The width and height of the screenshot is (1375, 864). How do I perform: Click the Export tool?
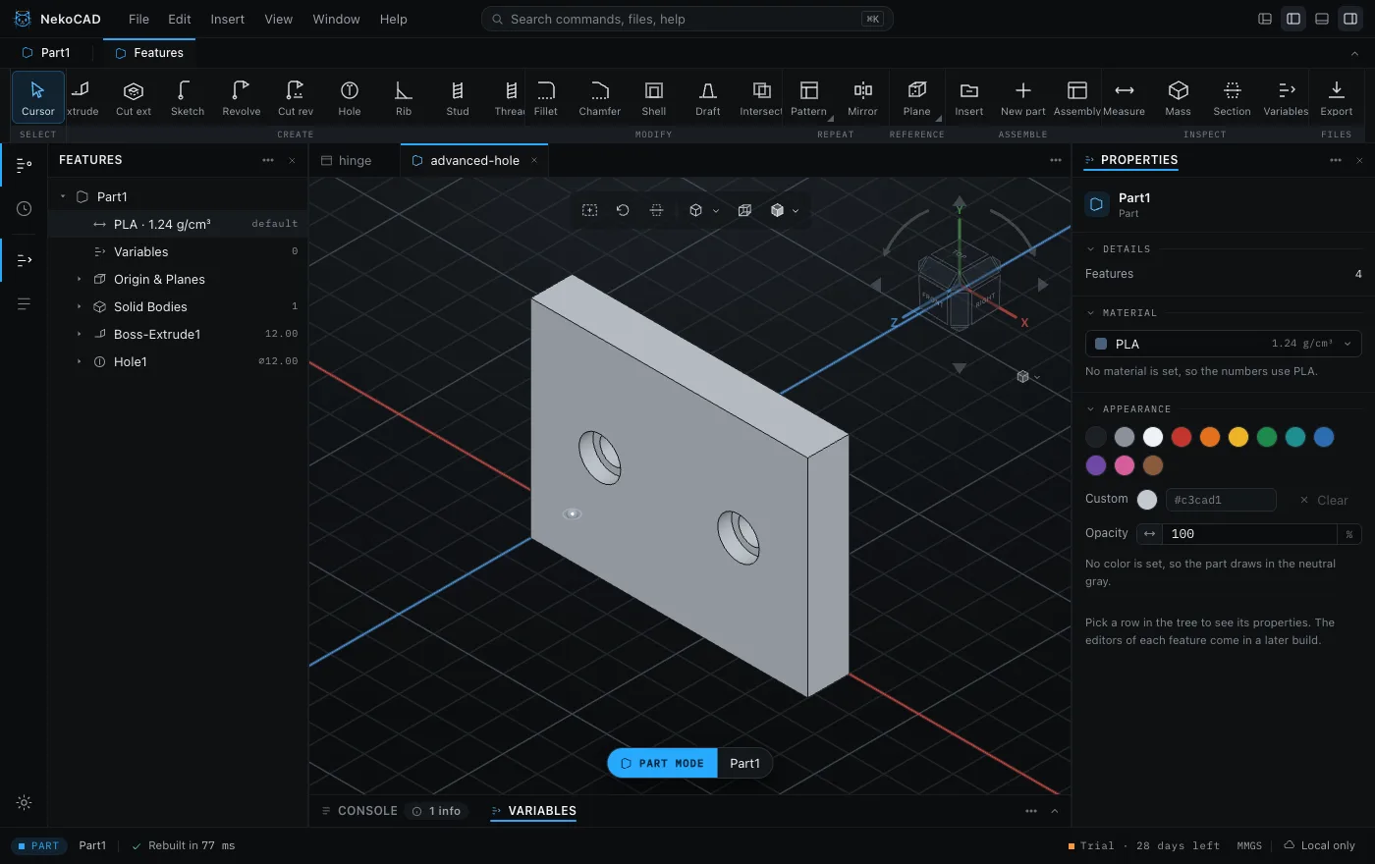coord(1337,98)
